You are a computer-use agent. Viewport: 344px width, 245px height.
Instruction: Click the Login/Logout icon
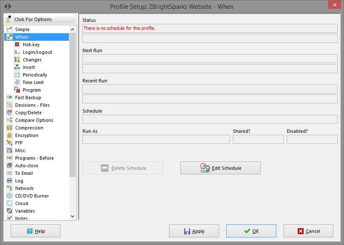click(17, 52)
